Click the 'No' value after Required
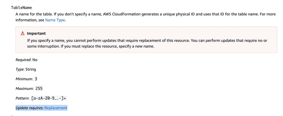Viewport: 283px width, 116px height. tap(35, 60)
